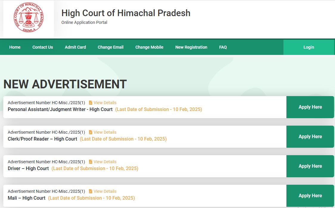
Task: Click Mali – High Court post title
Action: click(x=27, y=198)
